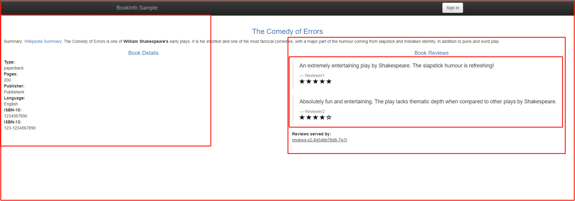Select the Book Reviews heading
The image size is (575, 201).
click(431, 53)
